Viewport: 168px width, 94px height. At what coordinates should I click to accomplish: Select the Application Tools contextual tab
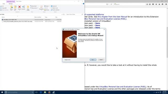tap(11, 2)
